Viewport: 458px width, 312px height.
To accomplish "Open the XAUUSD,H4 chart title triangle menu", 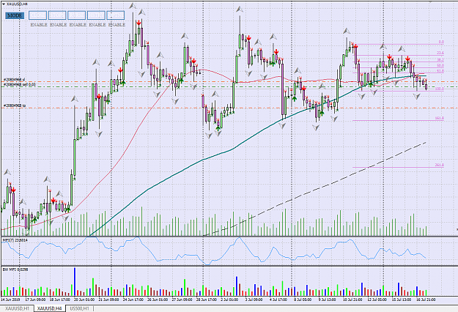I will (x=4, y=4).
